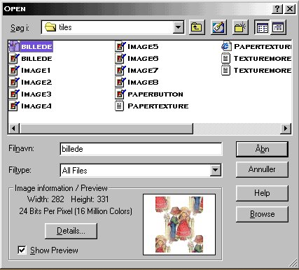Click the Help button
The image size is (299, 270).
click(x=262, y=193)
